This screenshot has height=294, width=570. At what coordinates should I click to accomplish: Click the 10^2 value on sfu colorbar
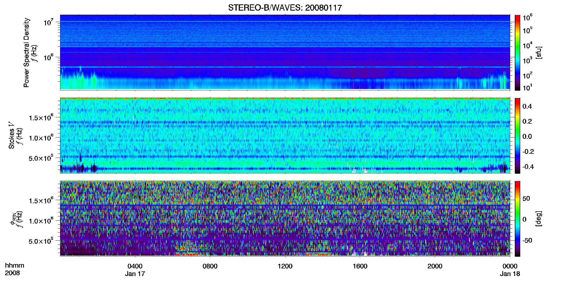(x=528, y=75)
